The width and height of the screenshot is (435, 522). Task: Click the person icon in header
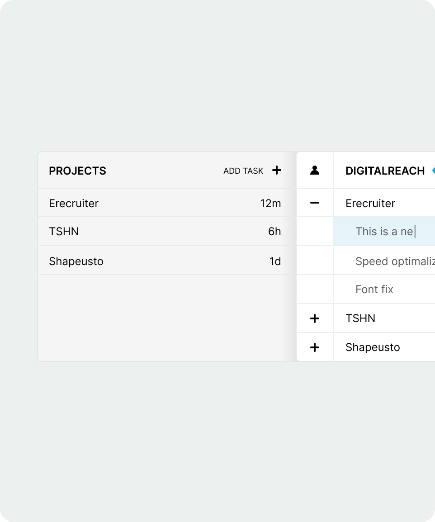coord(315,171)
